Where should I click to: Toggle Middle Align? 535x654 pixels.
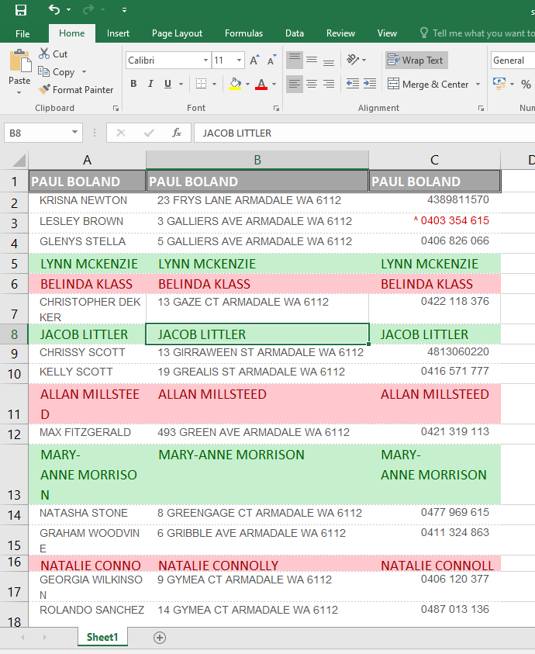point(312,61)
